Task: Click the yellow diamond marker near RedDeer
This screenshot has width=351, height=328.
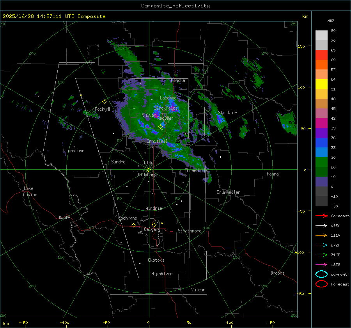Action: (x=160, y=127)
